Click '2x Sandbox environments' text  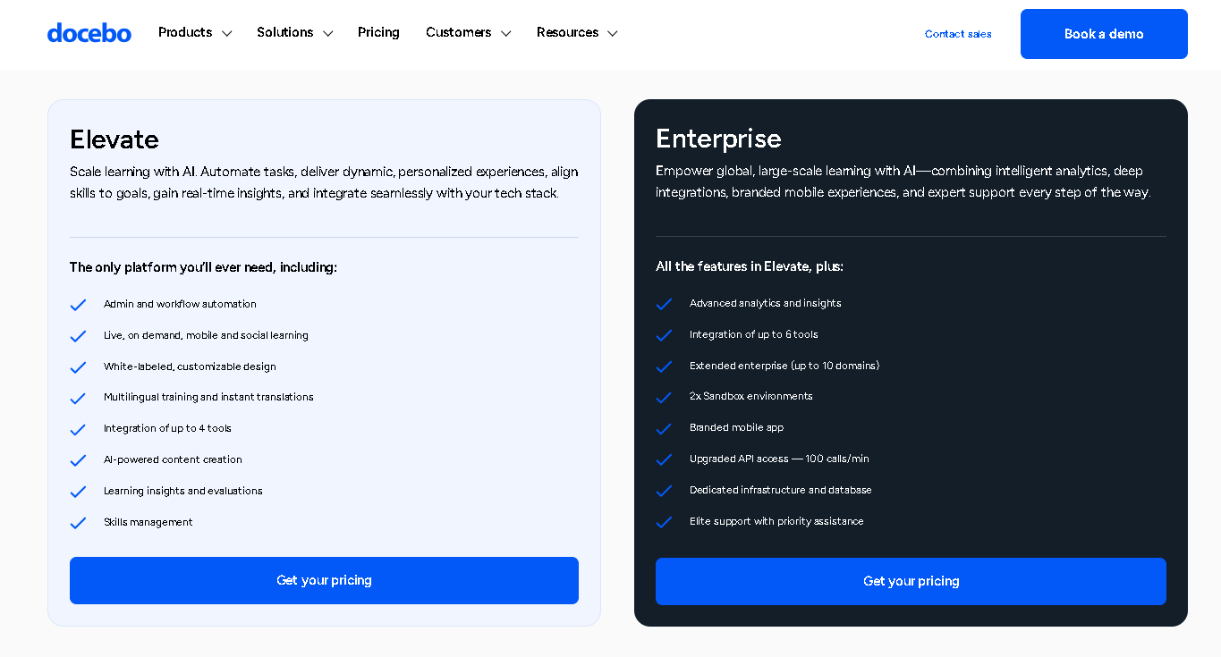(x=751, y=396)
